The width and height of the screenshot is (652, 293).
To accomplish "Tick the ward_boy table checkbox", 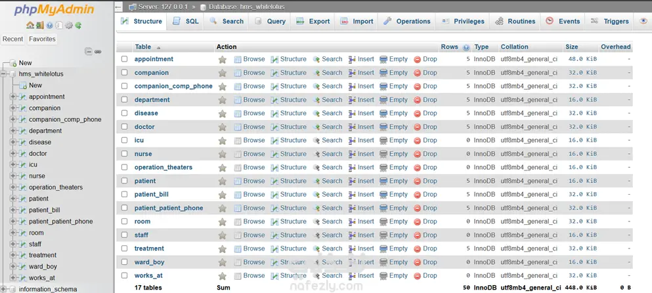I will (124, 262).
